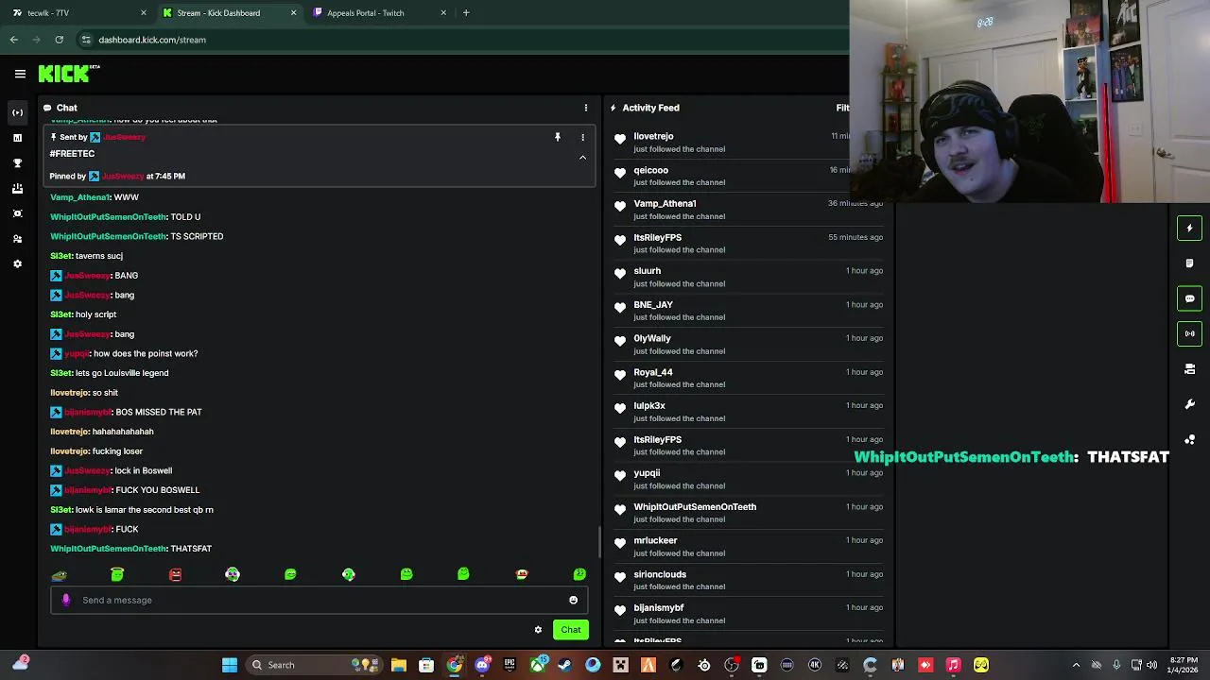Insert the Pepe frog emote
1210x680 pixels.
click(x=59, y=574)
